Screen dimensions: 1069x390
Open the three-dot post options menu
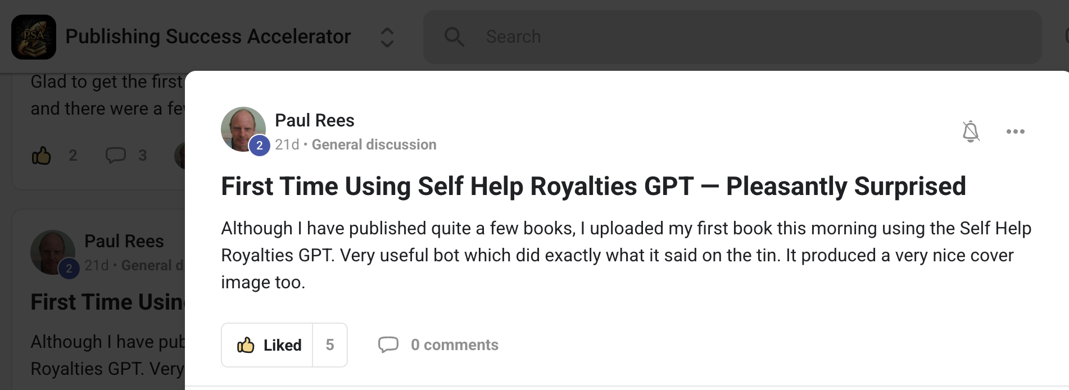(x=1015, y=131)
